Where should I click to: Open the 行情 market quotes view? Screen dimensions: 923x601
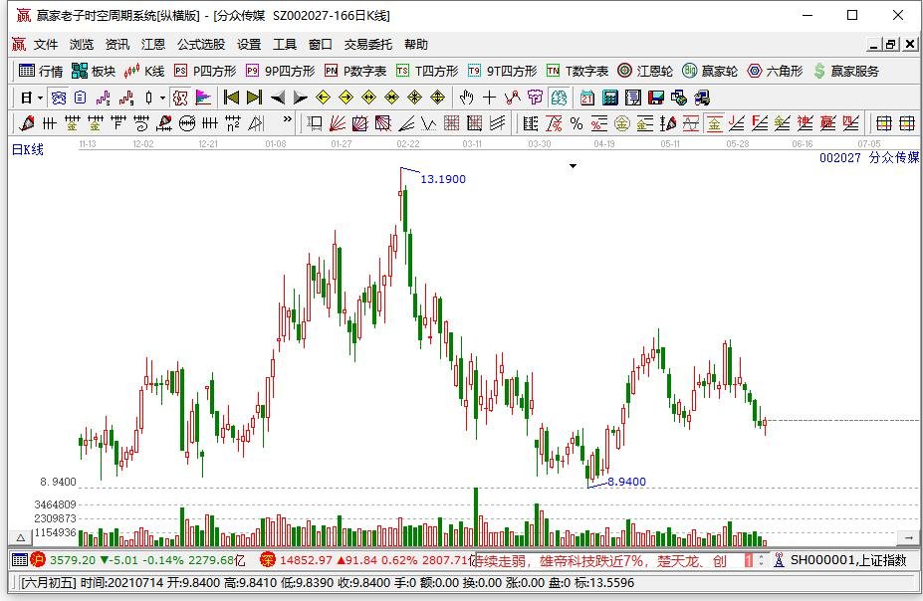coord(41,72)
